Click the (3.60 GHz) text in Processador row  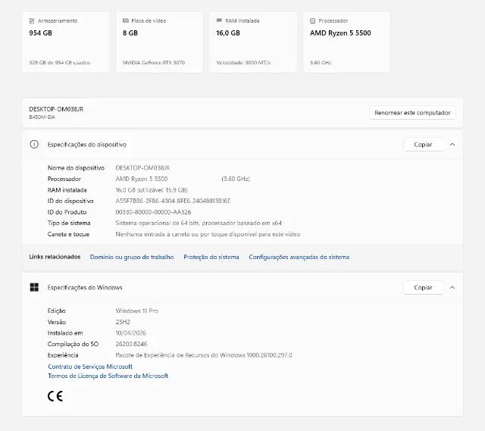[236, 179]
